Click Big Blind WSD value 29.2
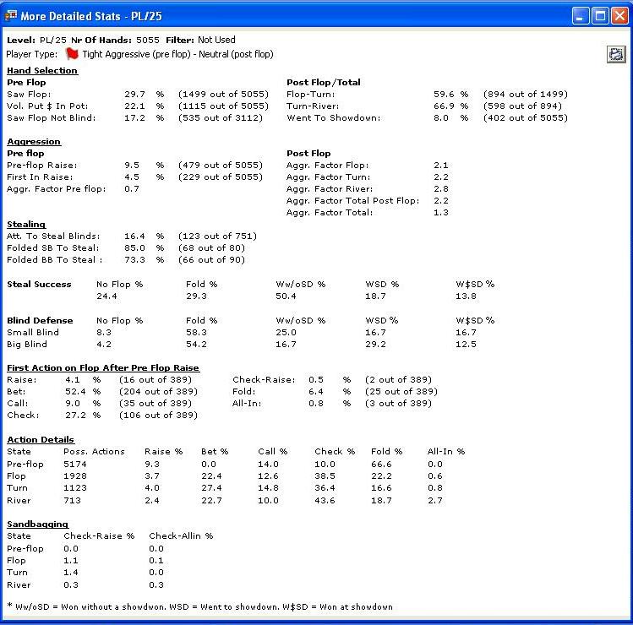This screenshot has height=625, width=633. pos(375,345)
